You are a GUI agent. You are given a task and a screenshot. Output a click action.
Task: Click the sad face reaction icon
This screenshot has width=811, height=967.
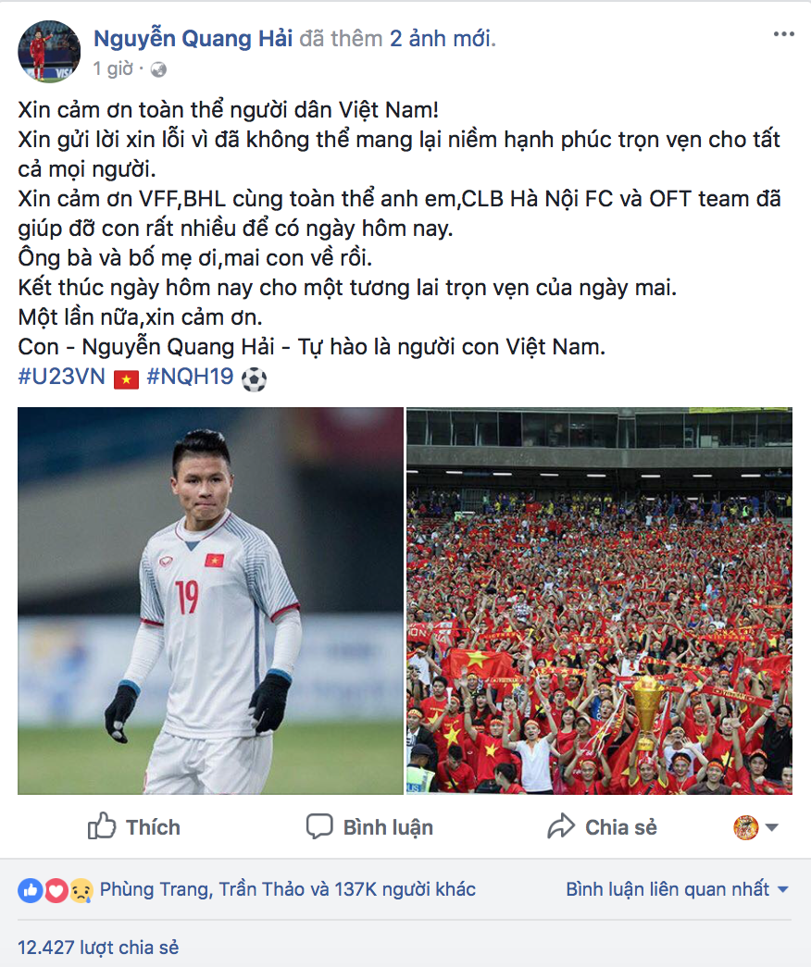pos(81,890)
